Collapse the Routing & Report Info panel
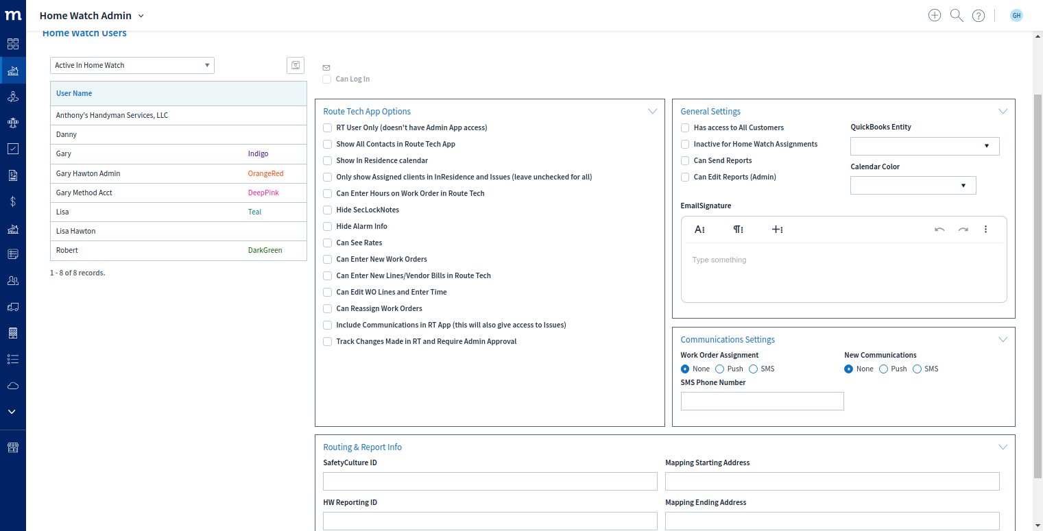Image resolution: width=1043 pixels, height=531 pixels. point(1003,447)
